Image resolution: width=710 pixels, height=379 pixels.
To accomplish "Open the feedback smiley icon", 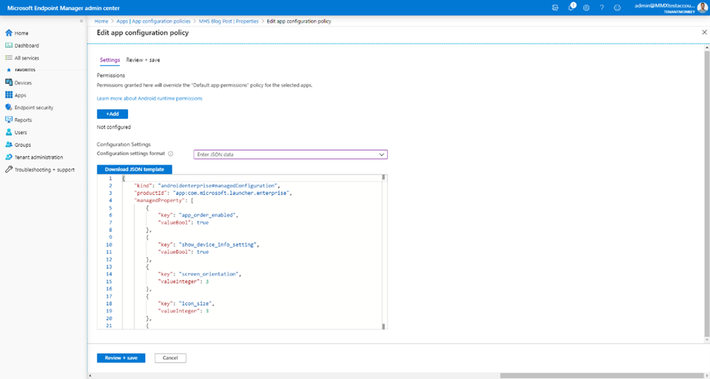I will [x=618, y=8].
